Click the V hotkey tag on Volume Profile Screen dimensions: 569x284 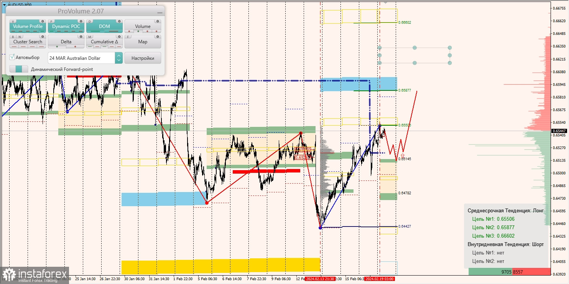[14, 21]
